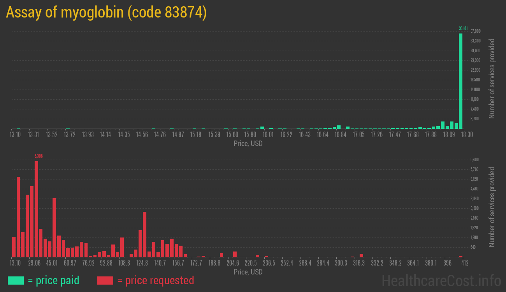The width and height of the screenshot is (506, 292).
Task: Click the red price requested legend swatch
Action: (105, 280)
